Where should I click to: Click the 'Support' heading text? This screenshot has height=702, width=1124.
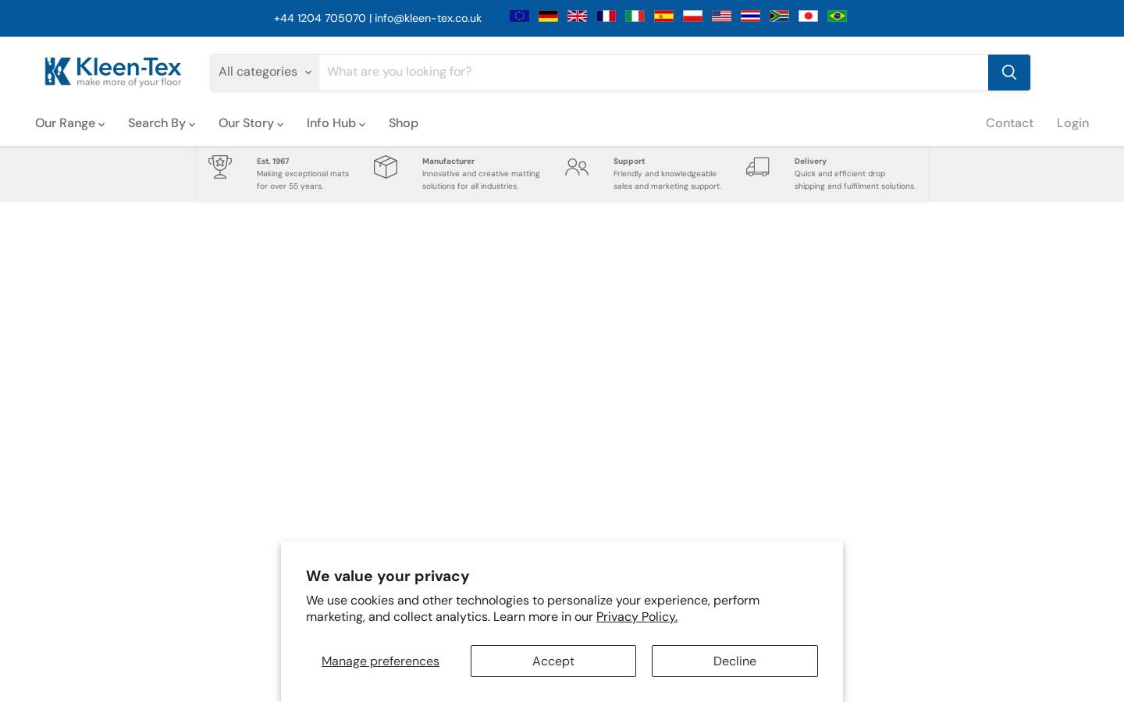[629, 161]
